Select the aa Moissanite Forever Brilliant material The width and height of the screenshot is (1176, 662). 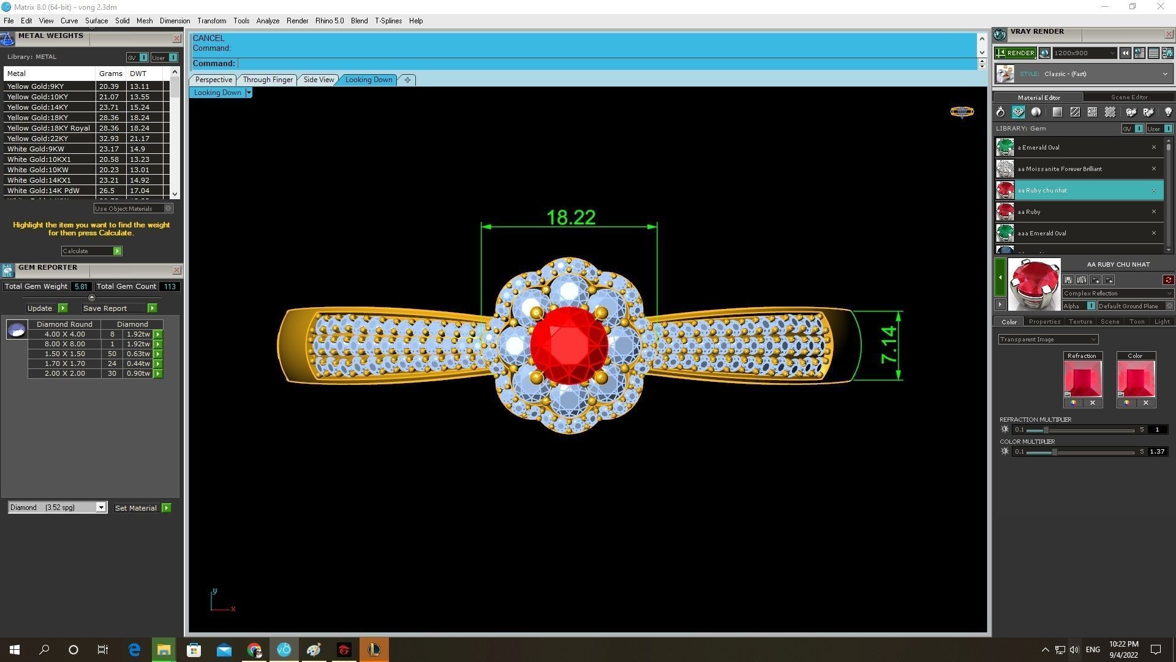[1078, 169]
